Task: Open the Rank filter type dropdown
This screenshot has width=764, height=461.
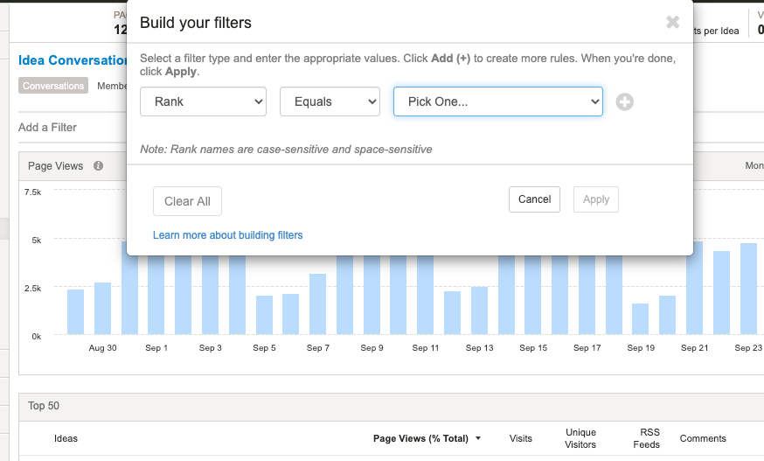Action: 203,101
